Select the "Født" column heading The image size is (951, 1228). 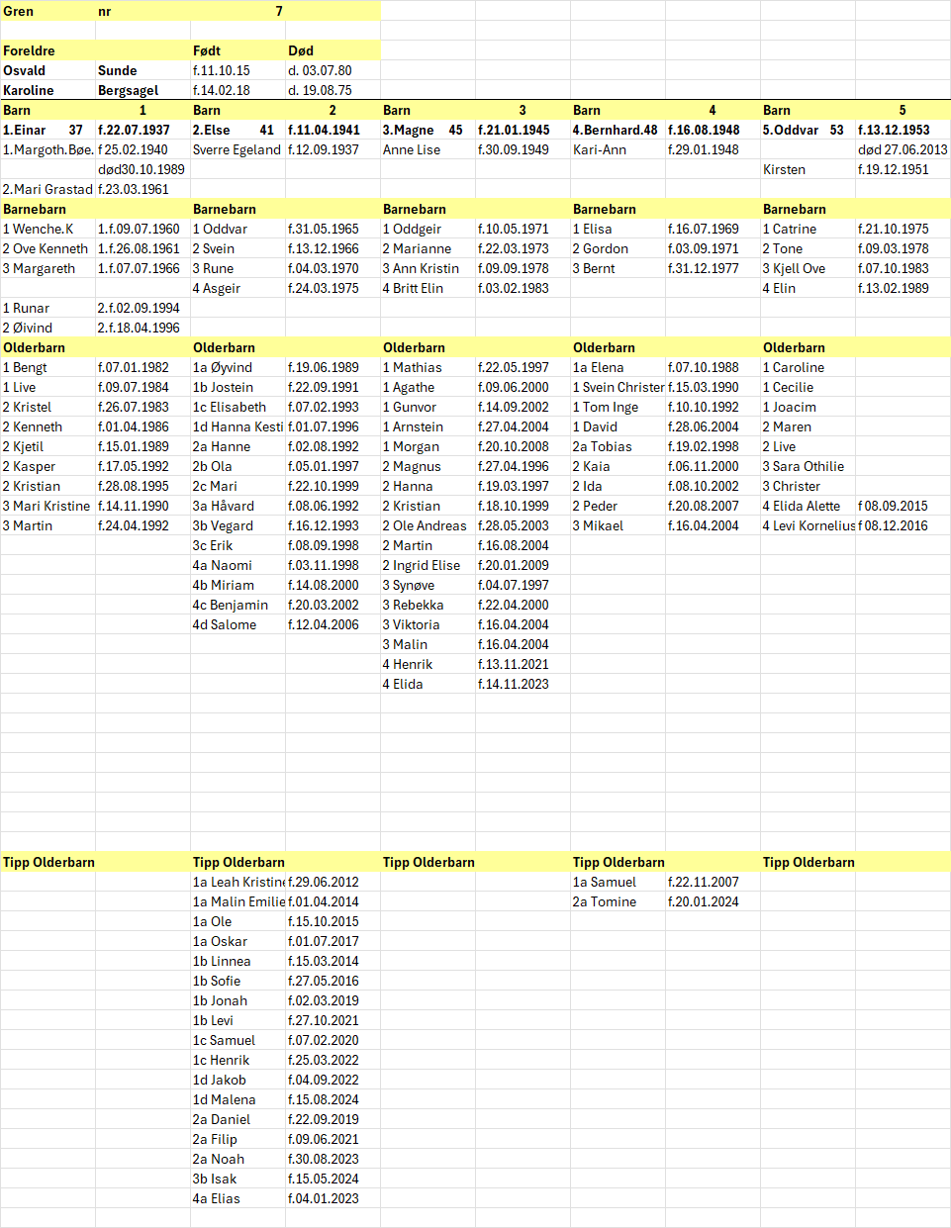click(x=238, y=50)
